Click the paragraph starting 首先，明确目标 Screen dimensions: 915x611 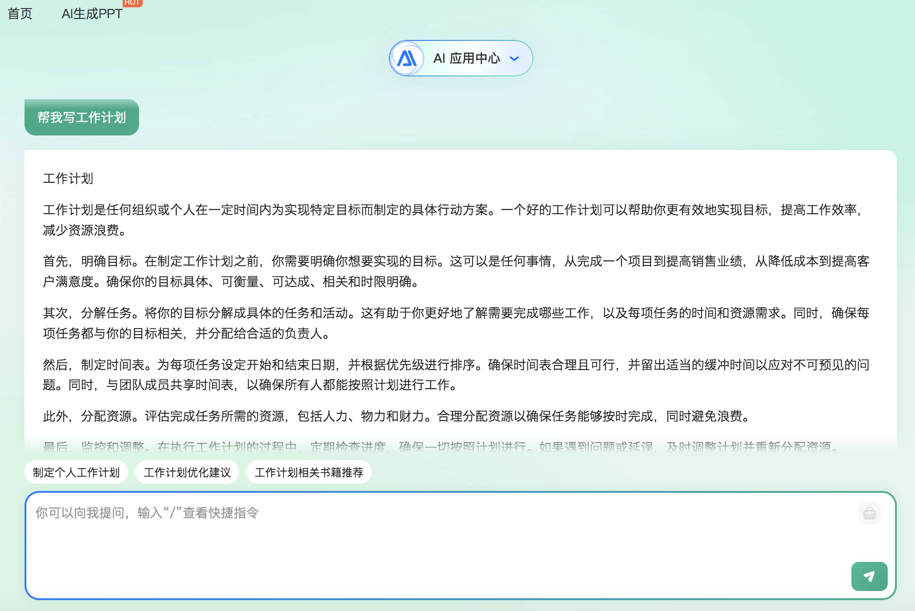click(x=456, y=271)
